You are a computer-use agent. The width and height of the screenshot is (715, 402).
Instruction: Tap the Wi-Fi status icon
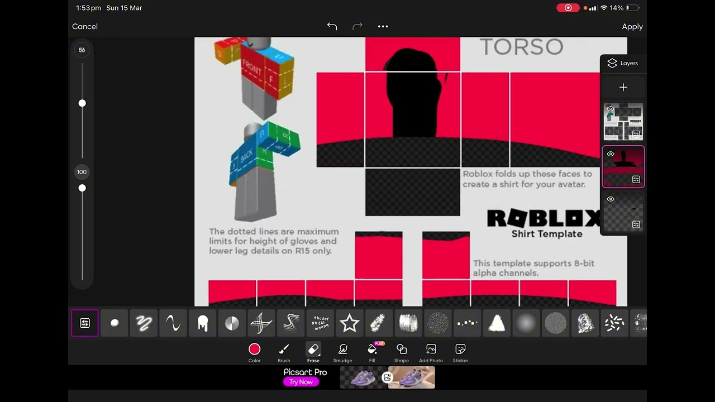(604, 8)
